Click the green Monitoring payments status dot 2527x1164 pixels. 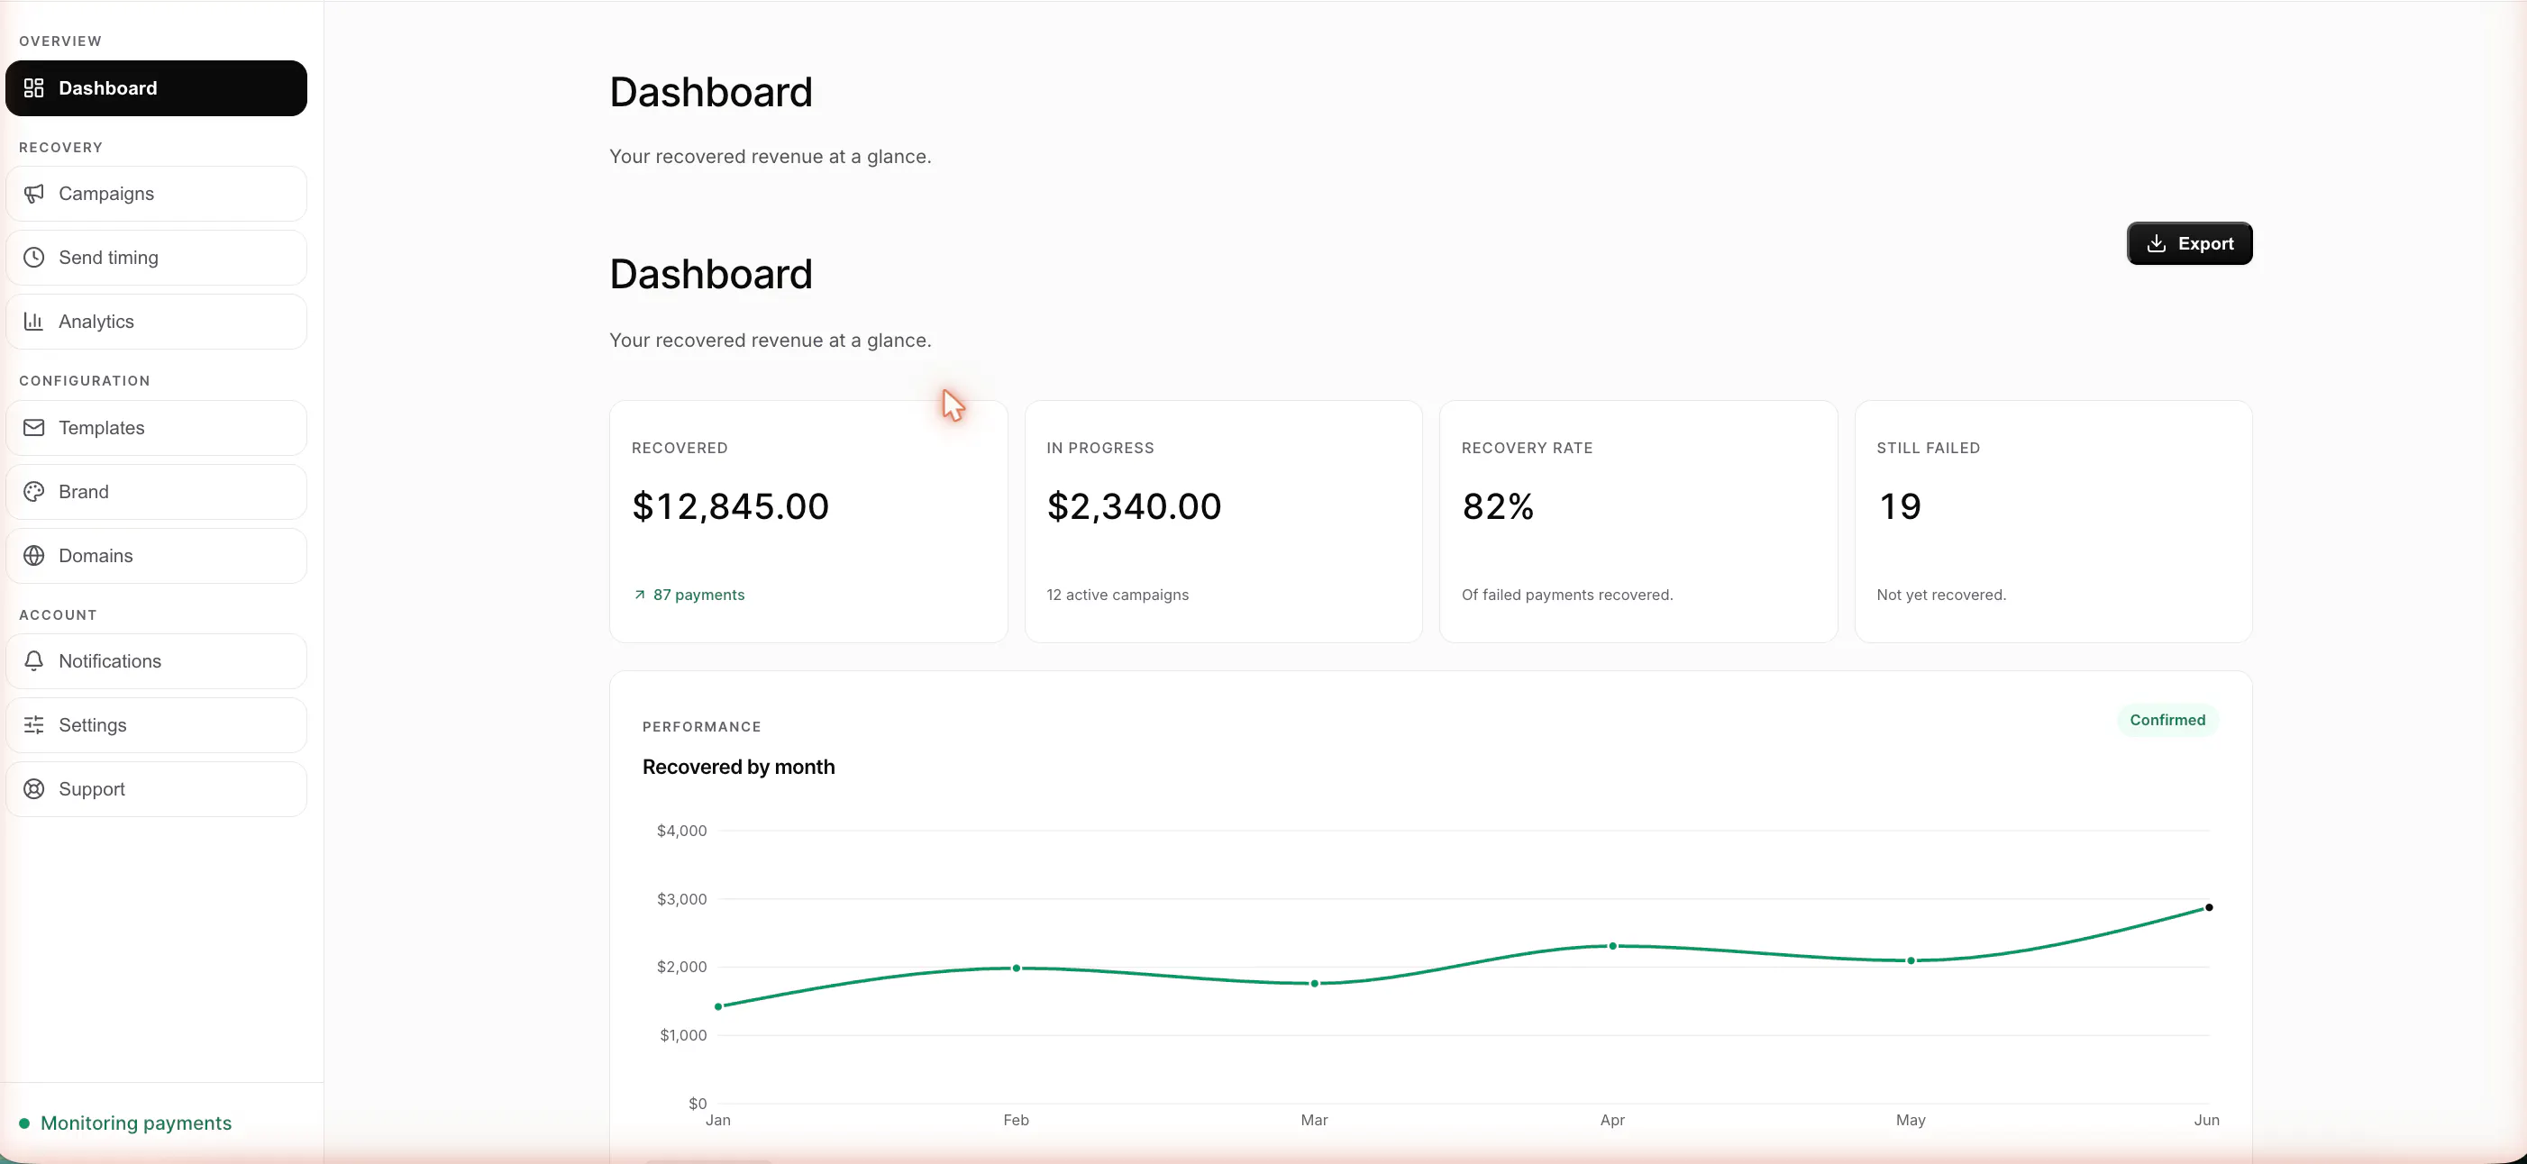coord(24,1123)
